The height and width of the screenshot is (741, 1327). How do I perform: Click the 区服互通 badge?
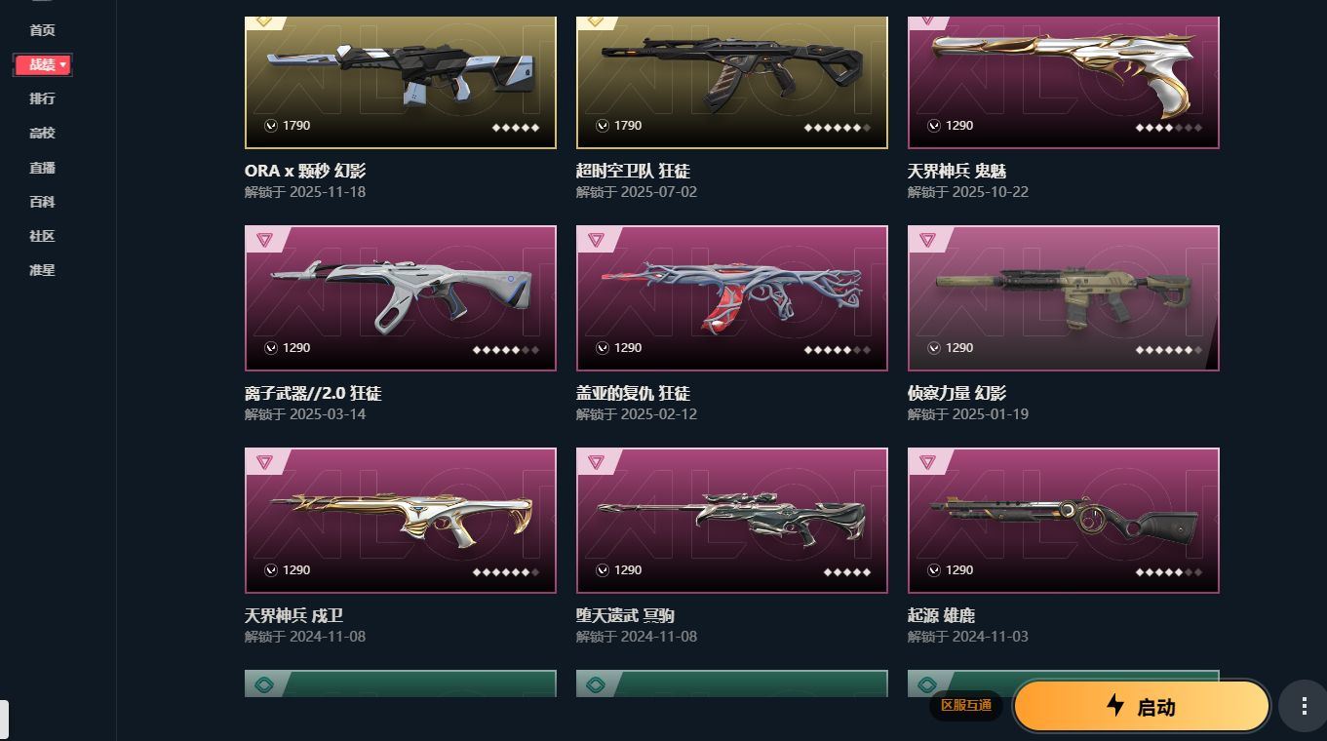(x=965, y=705)
